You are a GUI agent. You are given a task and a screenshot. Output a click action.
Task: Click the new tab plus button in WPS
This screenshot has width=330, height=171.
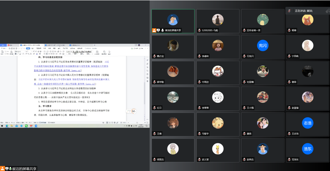pos(94,45)
